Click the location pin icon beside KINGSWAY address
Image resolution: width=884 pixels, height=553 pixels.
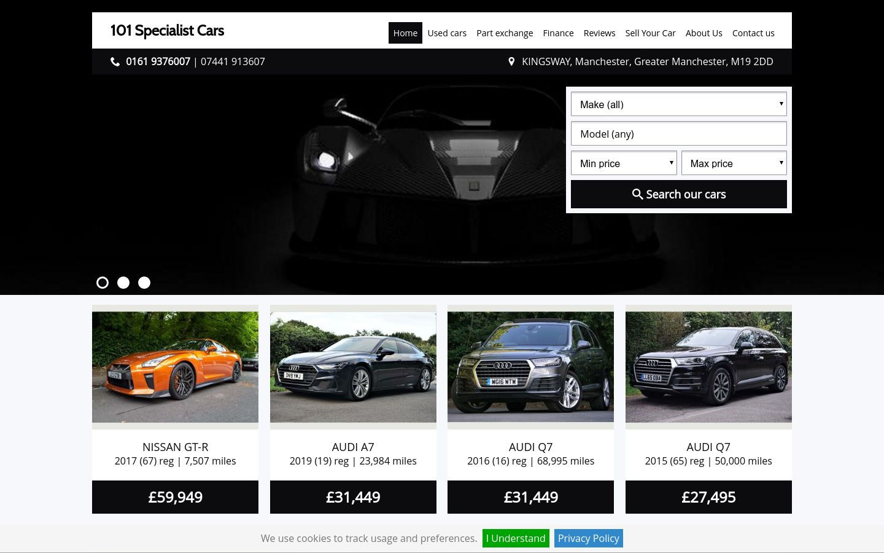[x=511, y=61]
